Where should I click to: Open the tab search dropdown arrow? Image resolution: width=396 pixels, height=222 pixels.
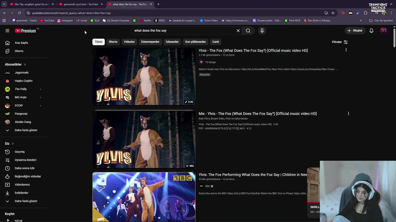(4, 4)
